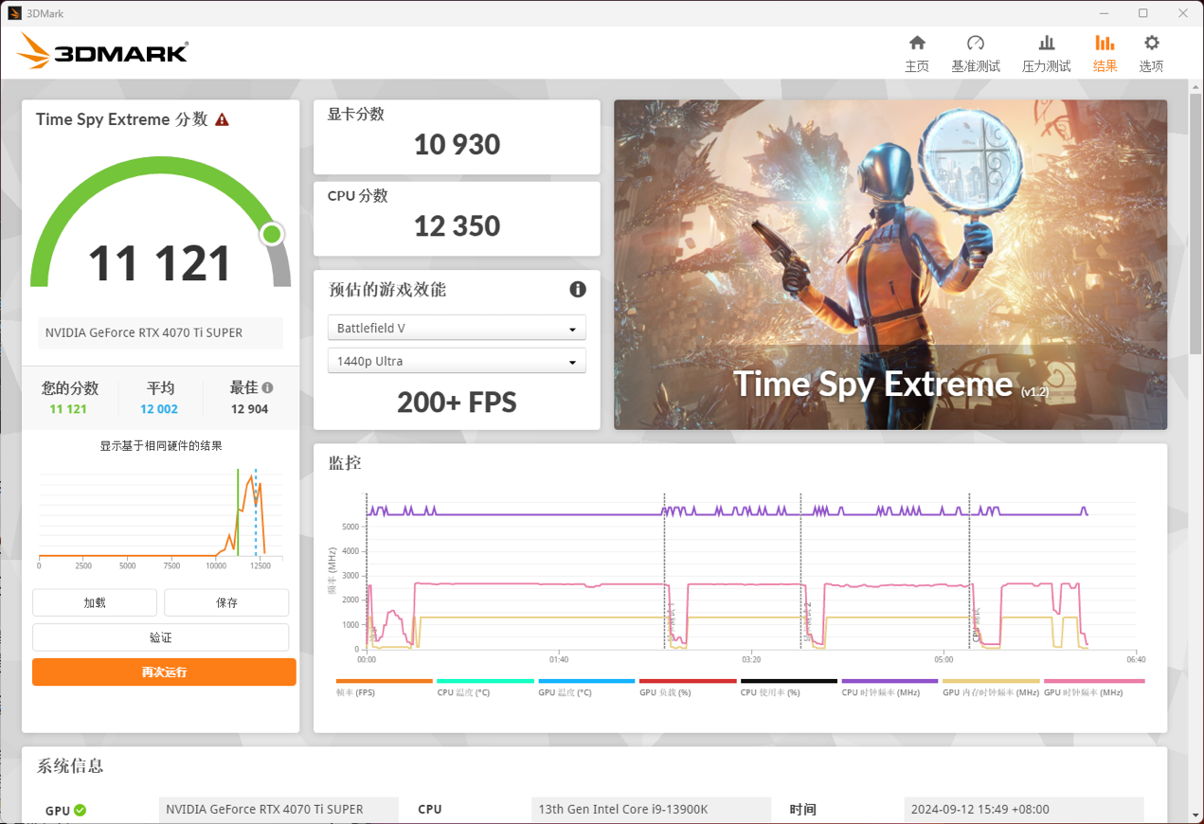Image resolution: width=1204 pixels, height=824 pixels.
Task: Minimize the 3DMark window
Action: (1105, 13)
